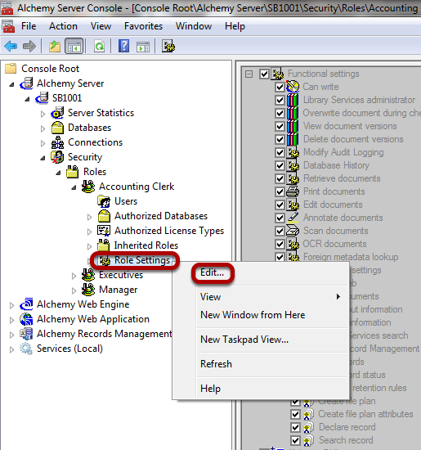The width and height of the screenshot is (421, 450).
Task: Choose Help from the context menu
Action: pos(211,389)
